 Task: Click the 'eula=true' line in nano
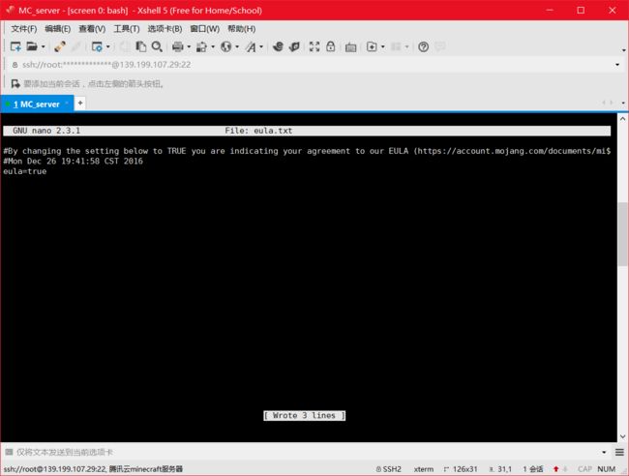tap(25, 171)
